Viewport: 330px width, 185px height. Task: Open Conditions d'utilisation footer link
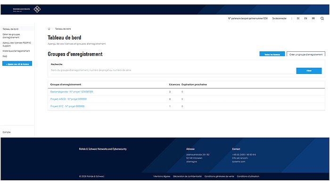click(248, 177)
